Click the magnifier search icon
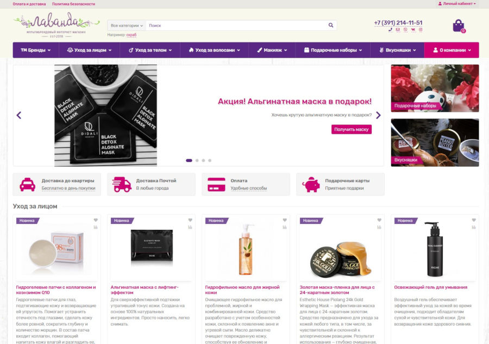The width and height of the screenshot is (489, 344). (331, 26)
